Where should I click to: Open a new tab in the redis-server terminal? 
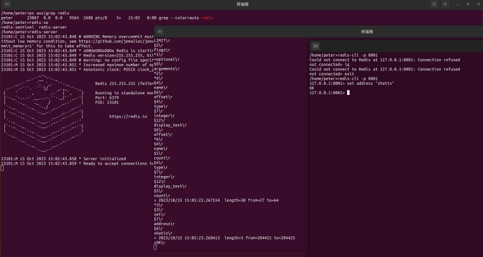click(x=8, y=4)
